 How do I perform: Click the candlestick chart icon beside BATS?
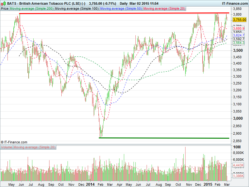pyautogui.click(x=3, y=3)
